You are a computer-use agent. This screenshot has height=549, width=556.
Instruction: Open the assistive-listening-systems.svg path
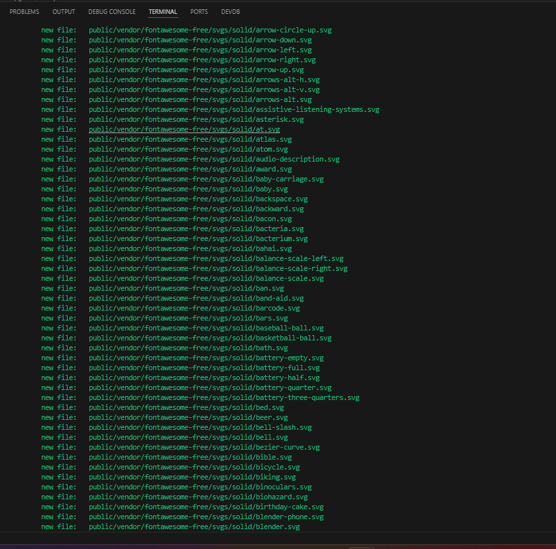(x=234, y=110)
